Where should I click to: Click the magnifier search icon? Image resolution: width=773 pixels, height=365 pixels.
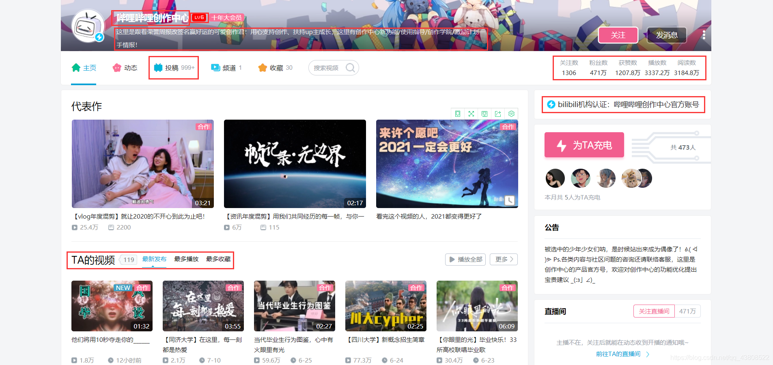pyautogui.click(x=350, y=68)
